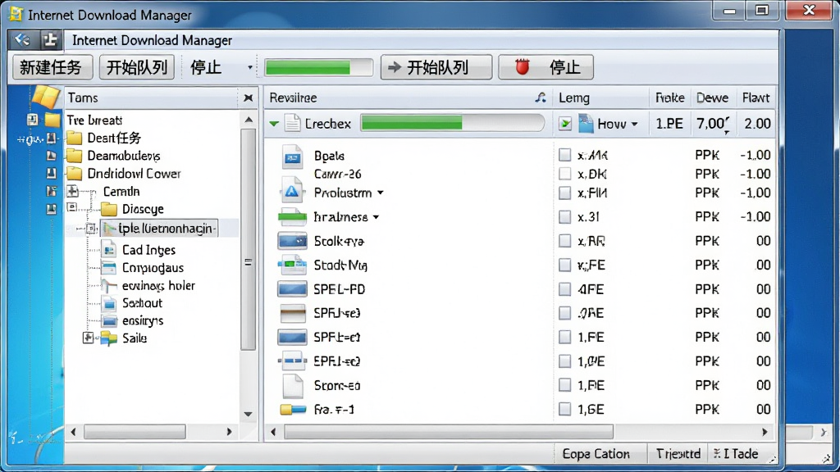Tick the checkbox in the SPEL-FD row
This screenshot has height=472, width=840.
click(564, 289)
